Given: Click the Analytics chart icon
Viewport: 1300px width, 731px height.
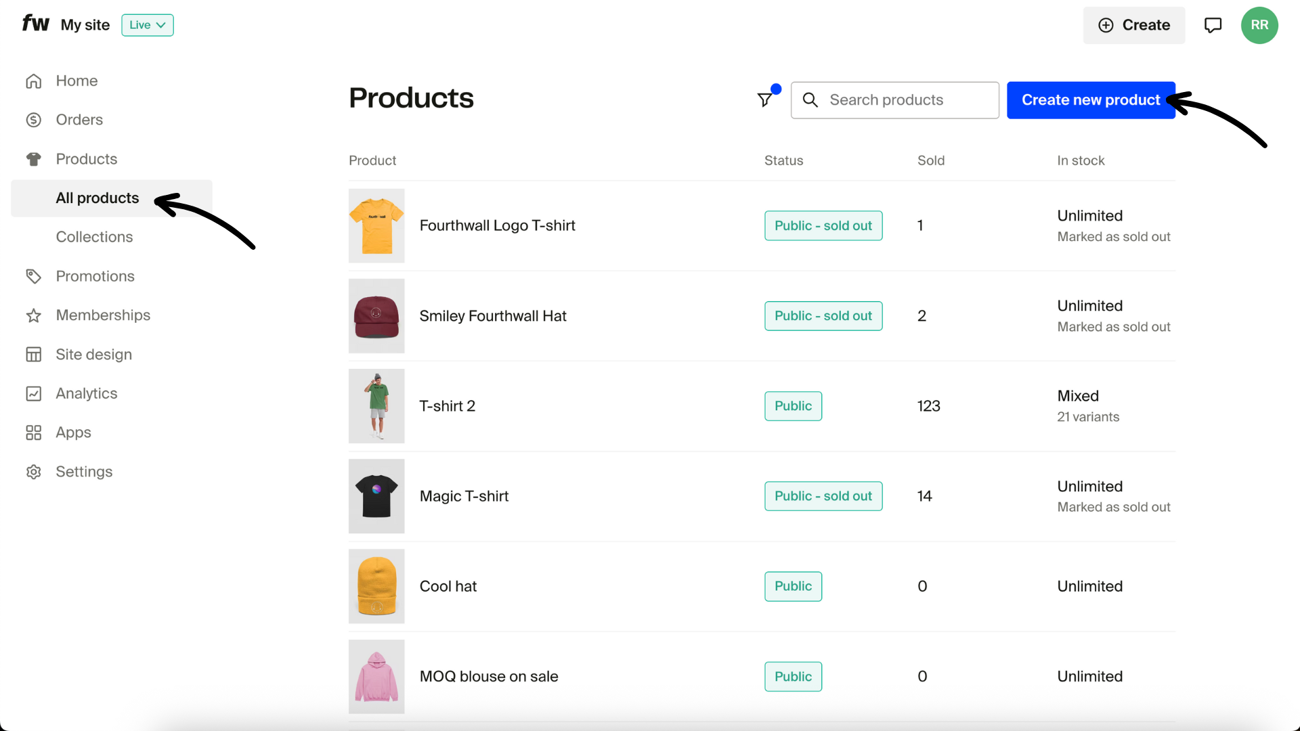Looking at the screenshot, I should click(x=34, y=394).
